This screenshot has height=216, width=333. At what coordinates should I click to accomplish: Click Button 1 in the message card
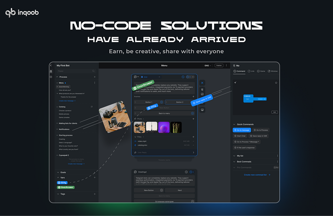(148, 102)
